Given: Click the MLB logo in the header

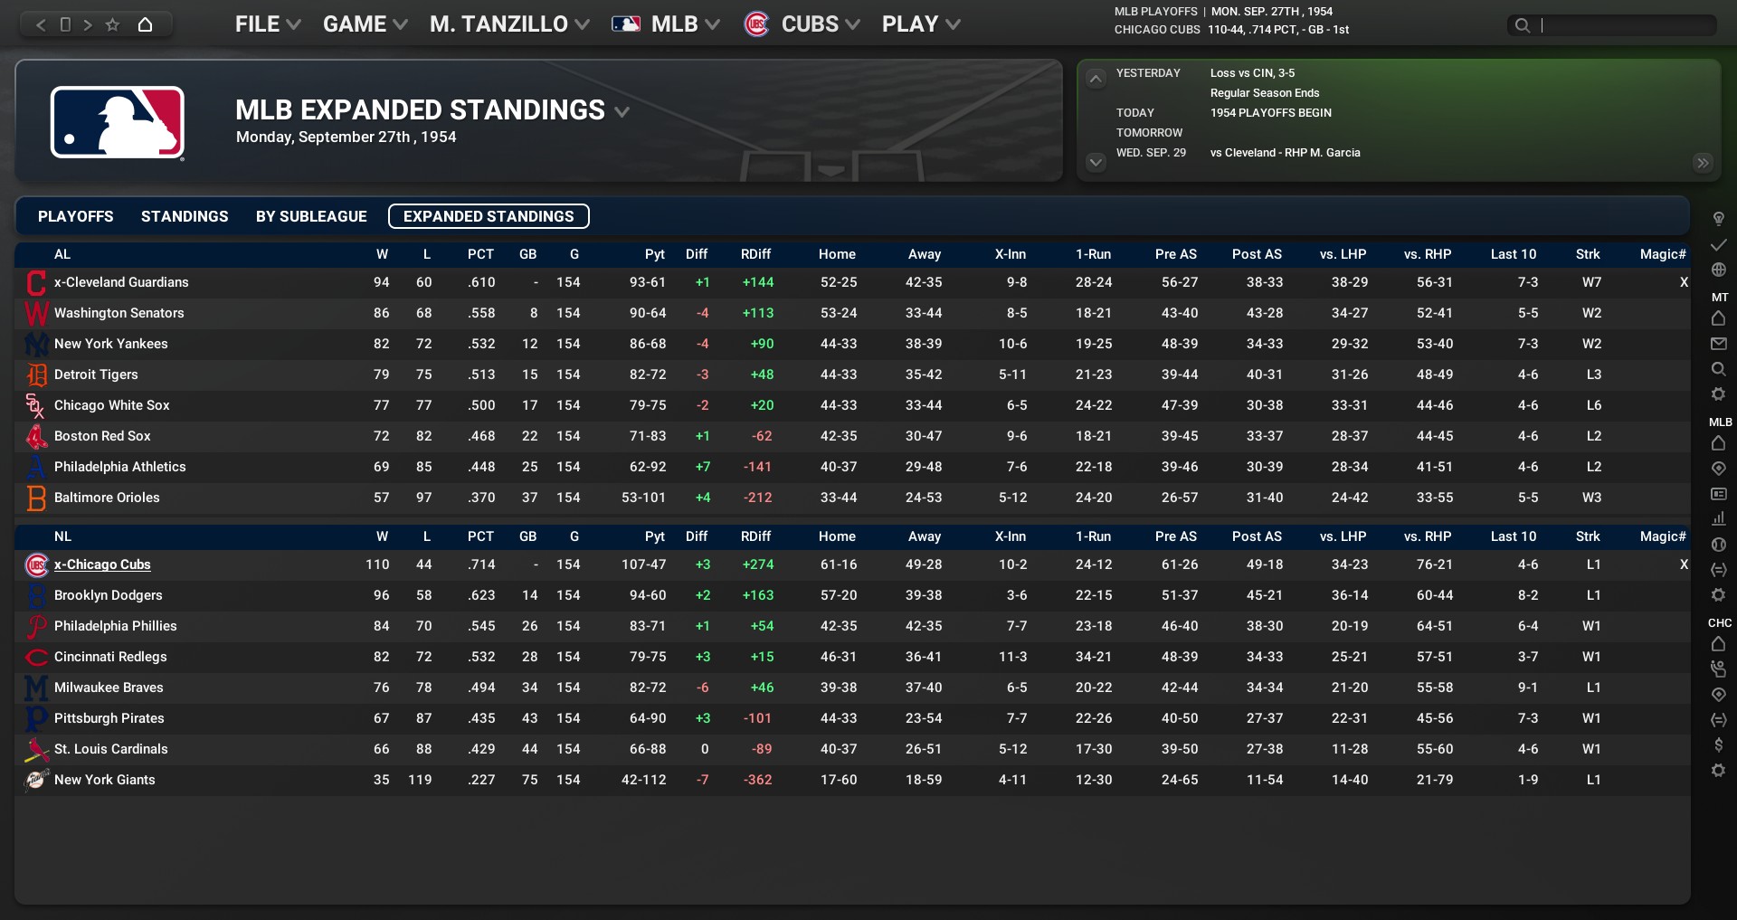Looking at the screenshot, I should click(x=118, y=123).
